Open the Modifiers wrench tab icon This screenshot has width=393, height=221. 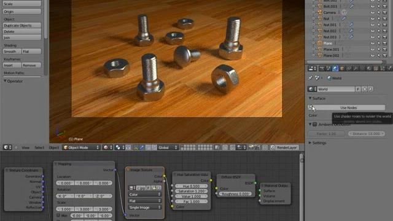(356, 68)
